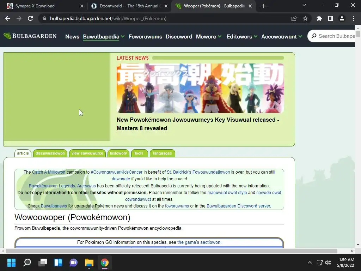Screen dimensions: 361x271
Task: Close the Doomworld tab
Action: pos(166,6)
